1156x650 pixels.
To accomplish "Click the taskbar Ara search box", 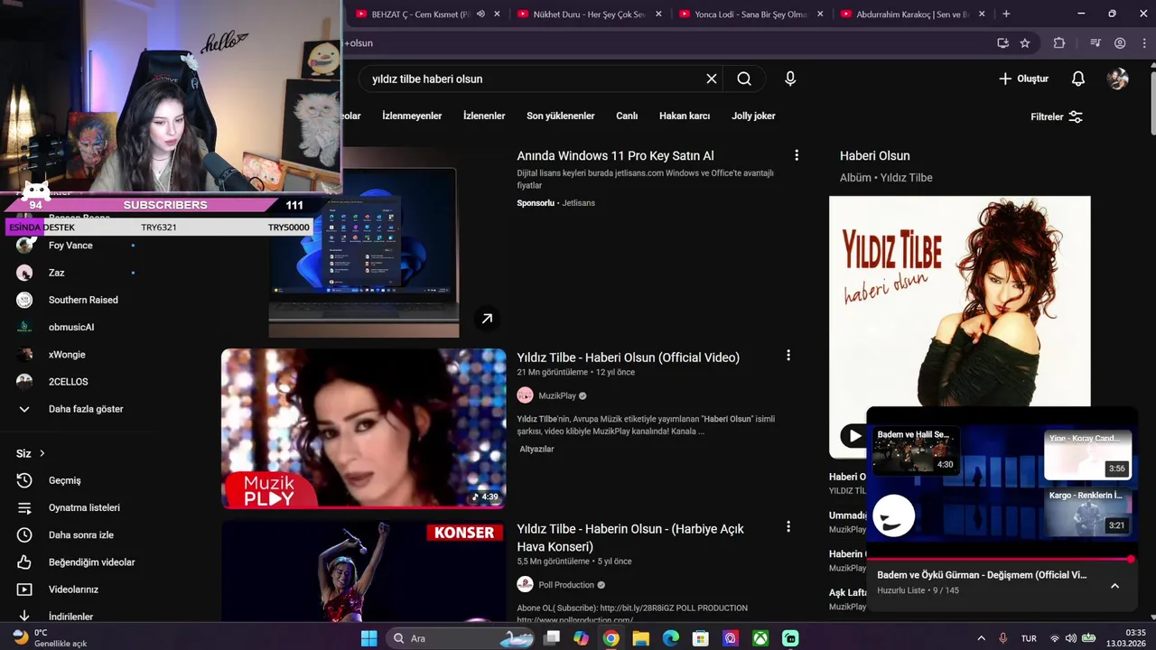I will 460,638.
